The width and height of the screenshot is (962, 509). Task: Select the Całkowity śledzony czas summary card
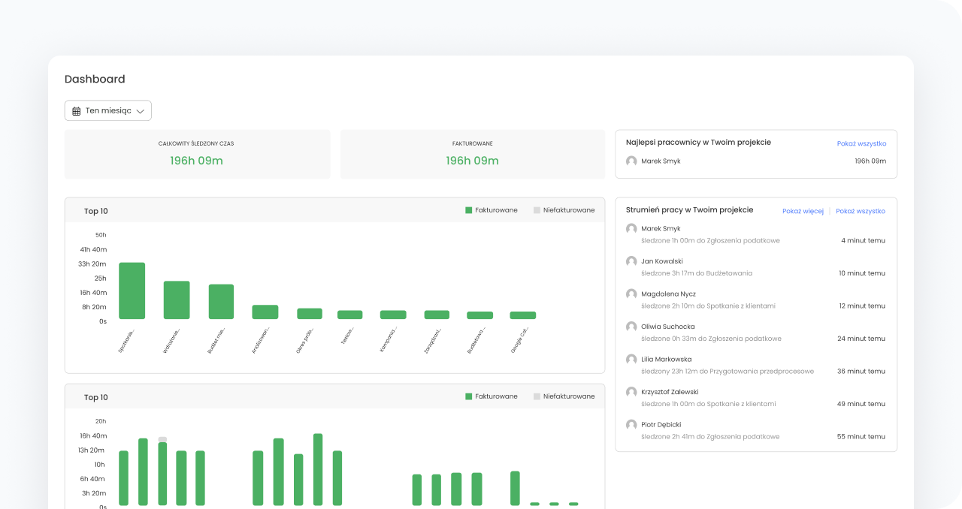pos(197,154)
